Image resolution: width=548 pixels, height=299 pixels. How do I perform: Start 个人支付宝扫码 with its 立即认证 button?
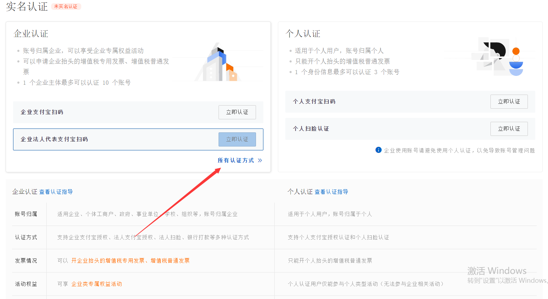tap(509, 102)
